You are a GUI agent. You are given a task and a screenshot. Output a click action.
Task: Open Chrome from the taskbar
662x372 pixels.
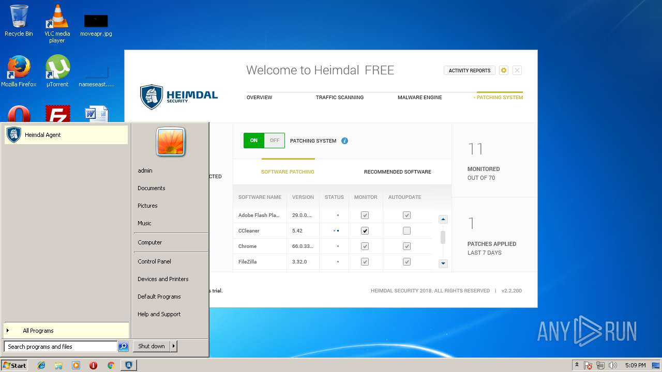coord(111,365)
